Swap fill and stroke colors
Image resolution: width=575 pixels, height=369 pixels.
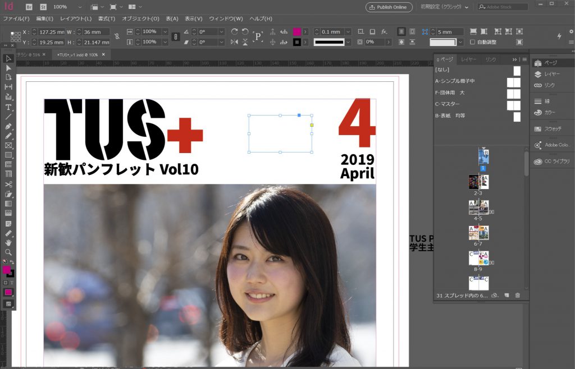pos(12,262)
